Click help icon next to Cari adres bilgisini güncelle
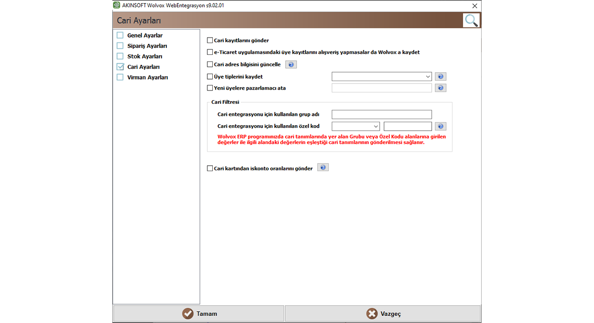Screen dimensions: 594x323 pos(291,64)
